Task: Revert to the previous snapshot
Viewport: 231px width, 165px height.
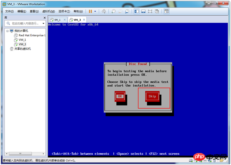Action: 120,12
